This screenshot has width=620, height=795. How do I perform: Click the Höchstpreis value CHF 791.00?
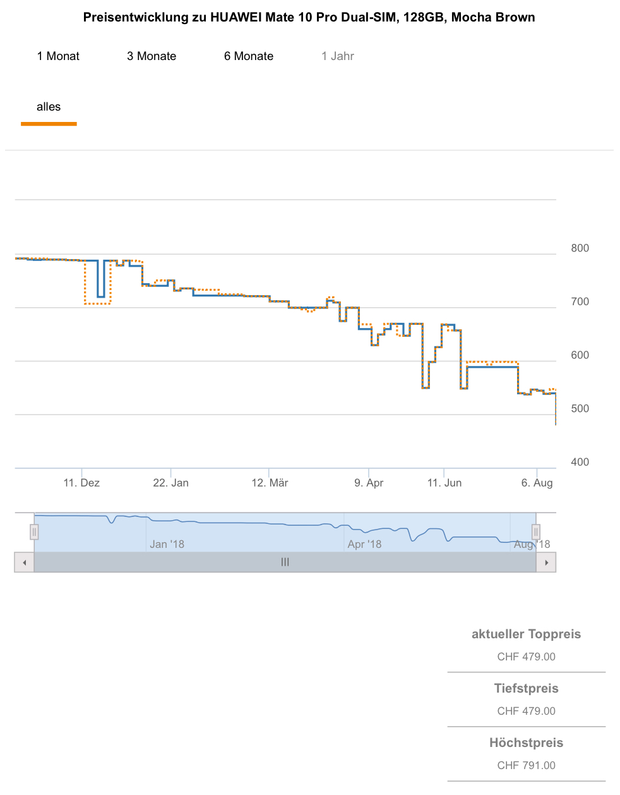tap(526, 765)
